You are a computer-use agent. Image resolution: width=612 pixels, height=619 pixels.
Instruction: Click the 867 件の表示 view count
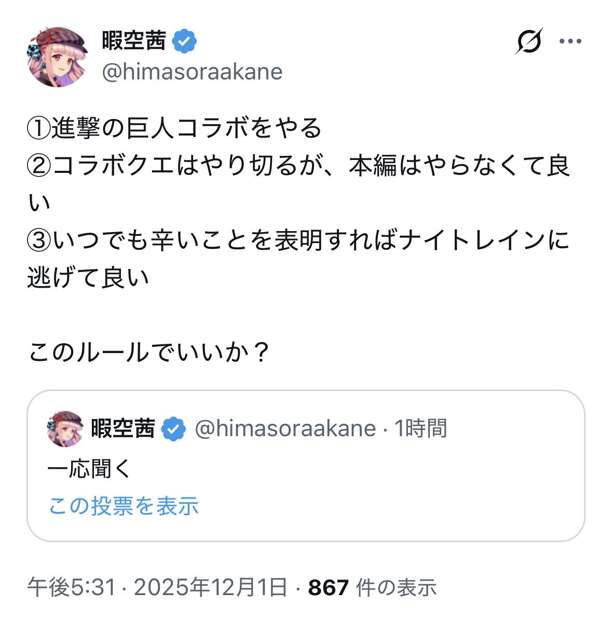372,587
